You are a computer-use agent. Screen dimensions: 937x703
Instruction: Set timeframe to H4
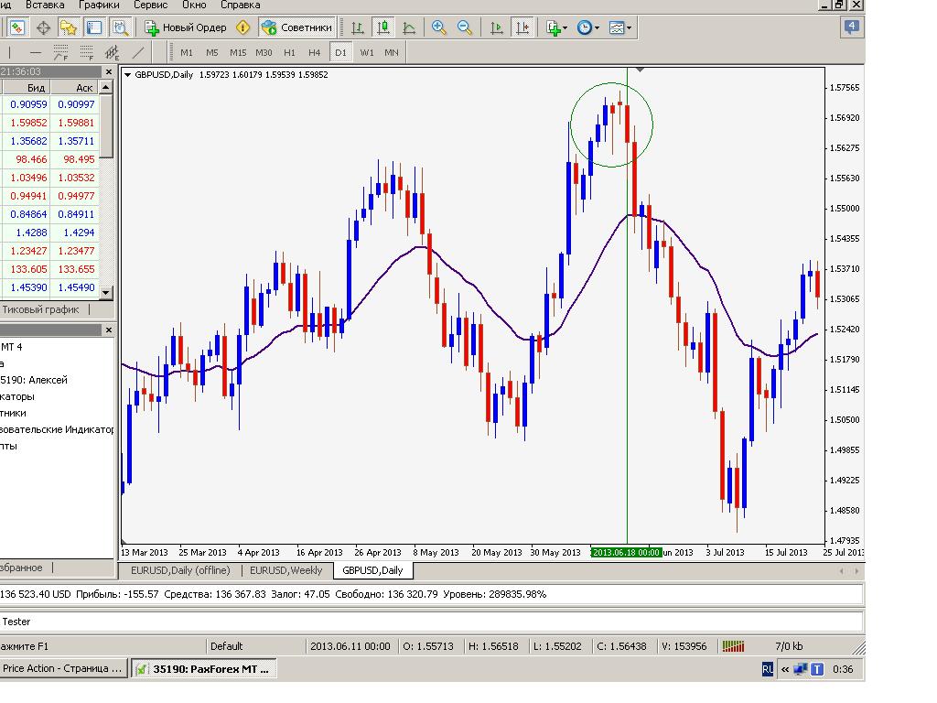pos(315,52)
